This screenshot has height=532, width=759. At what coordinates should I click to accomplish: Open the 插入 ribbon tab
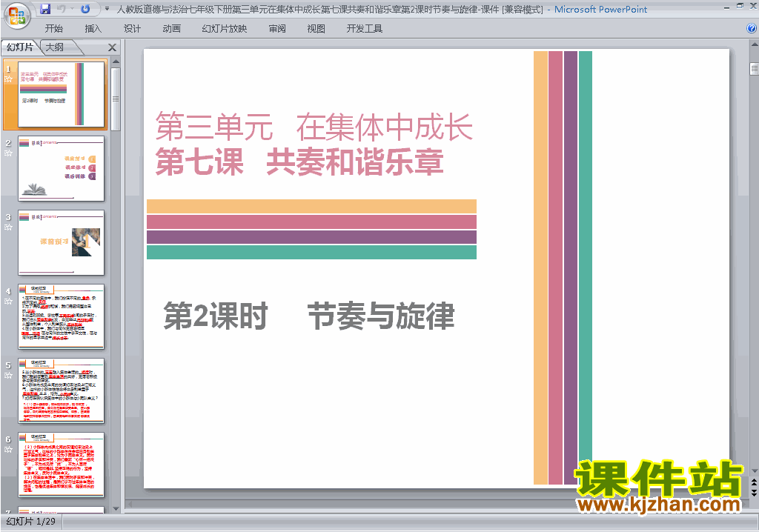[93, 29]
